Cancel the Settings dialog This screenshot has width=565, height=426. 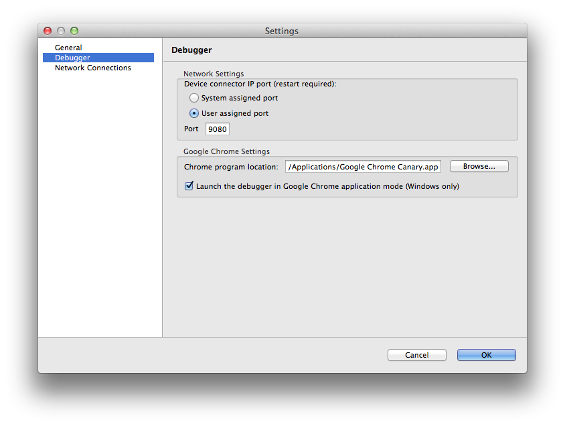pos(417,355)
